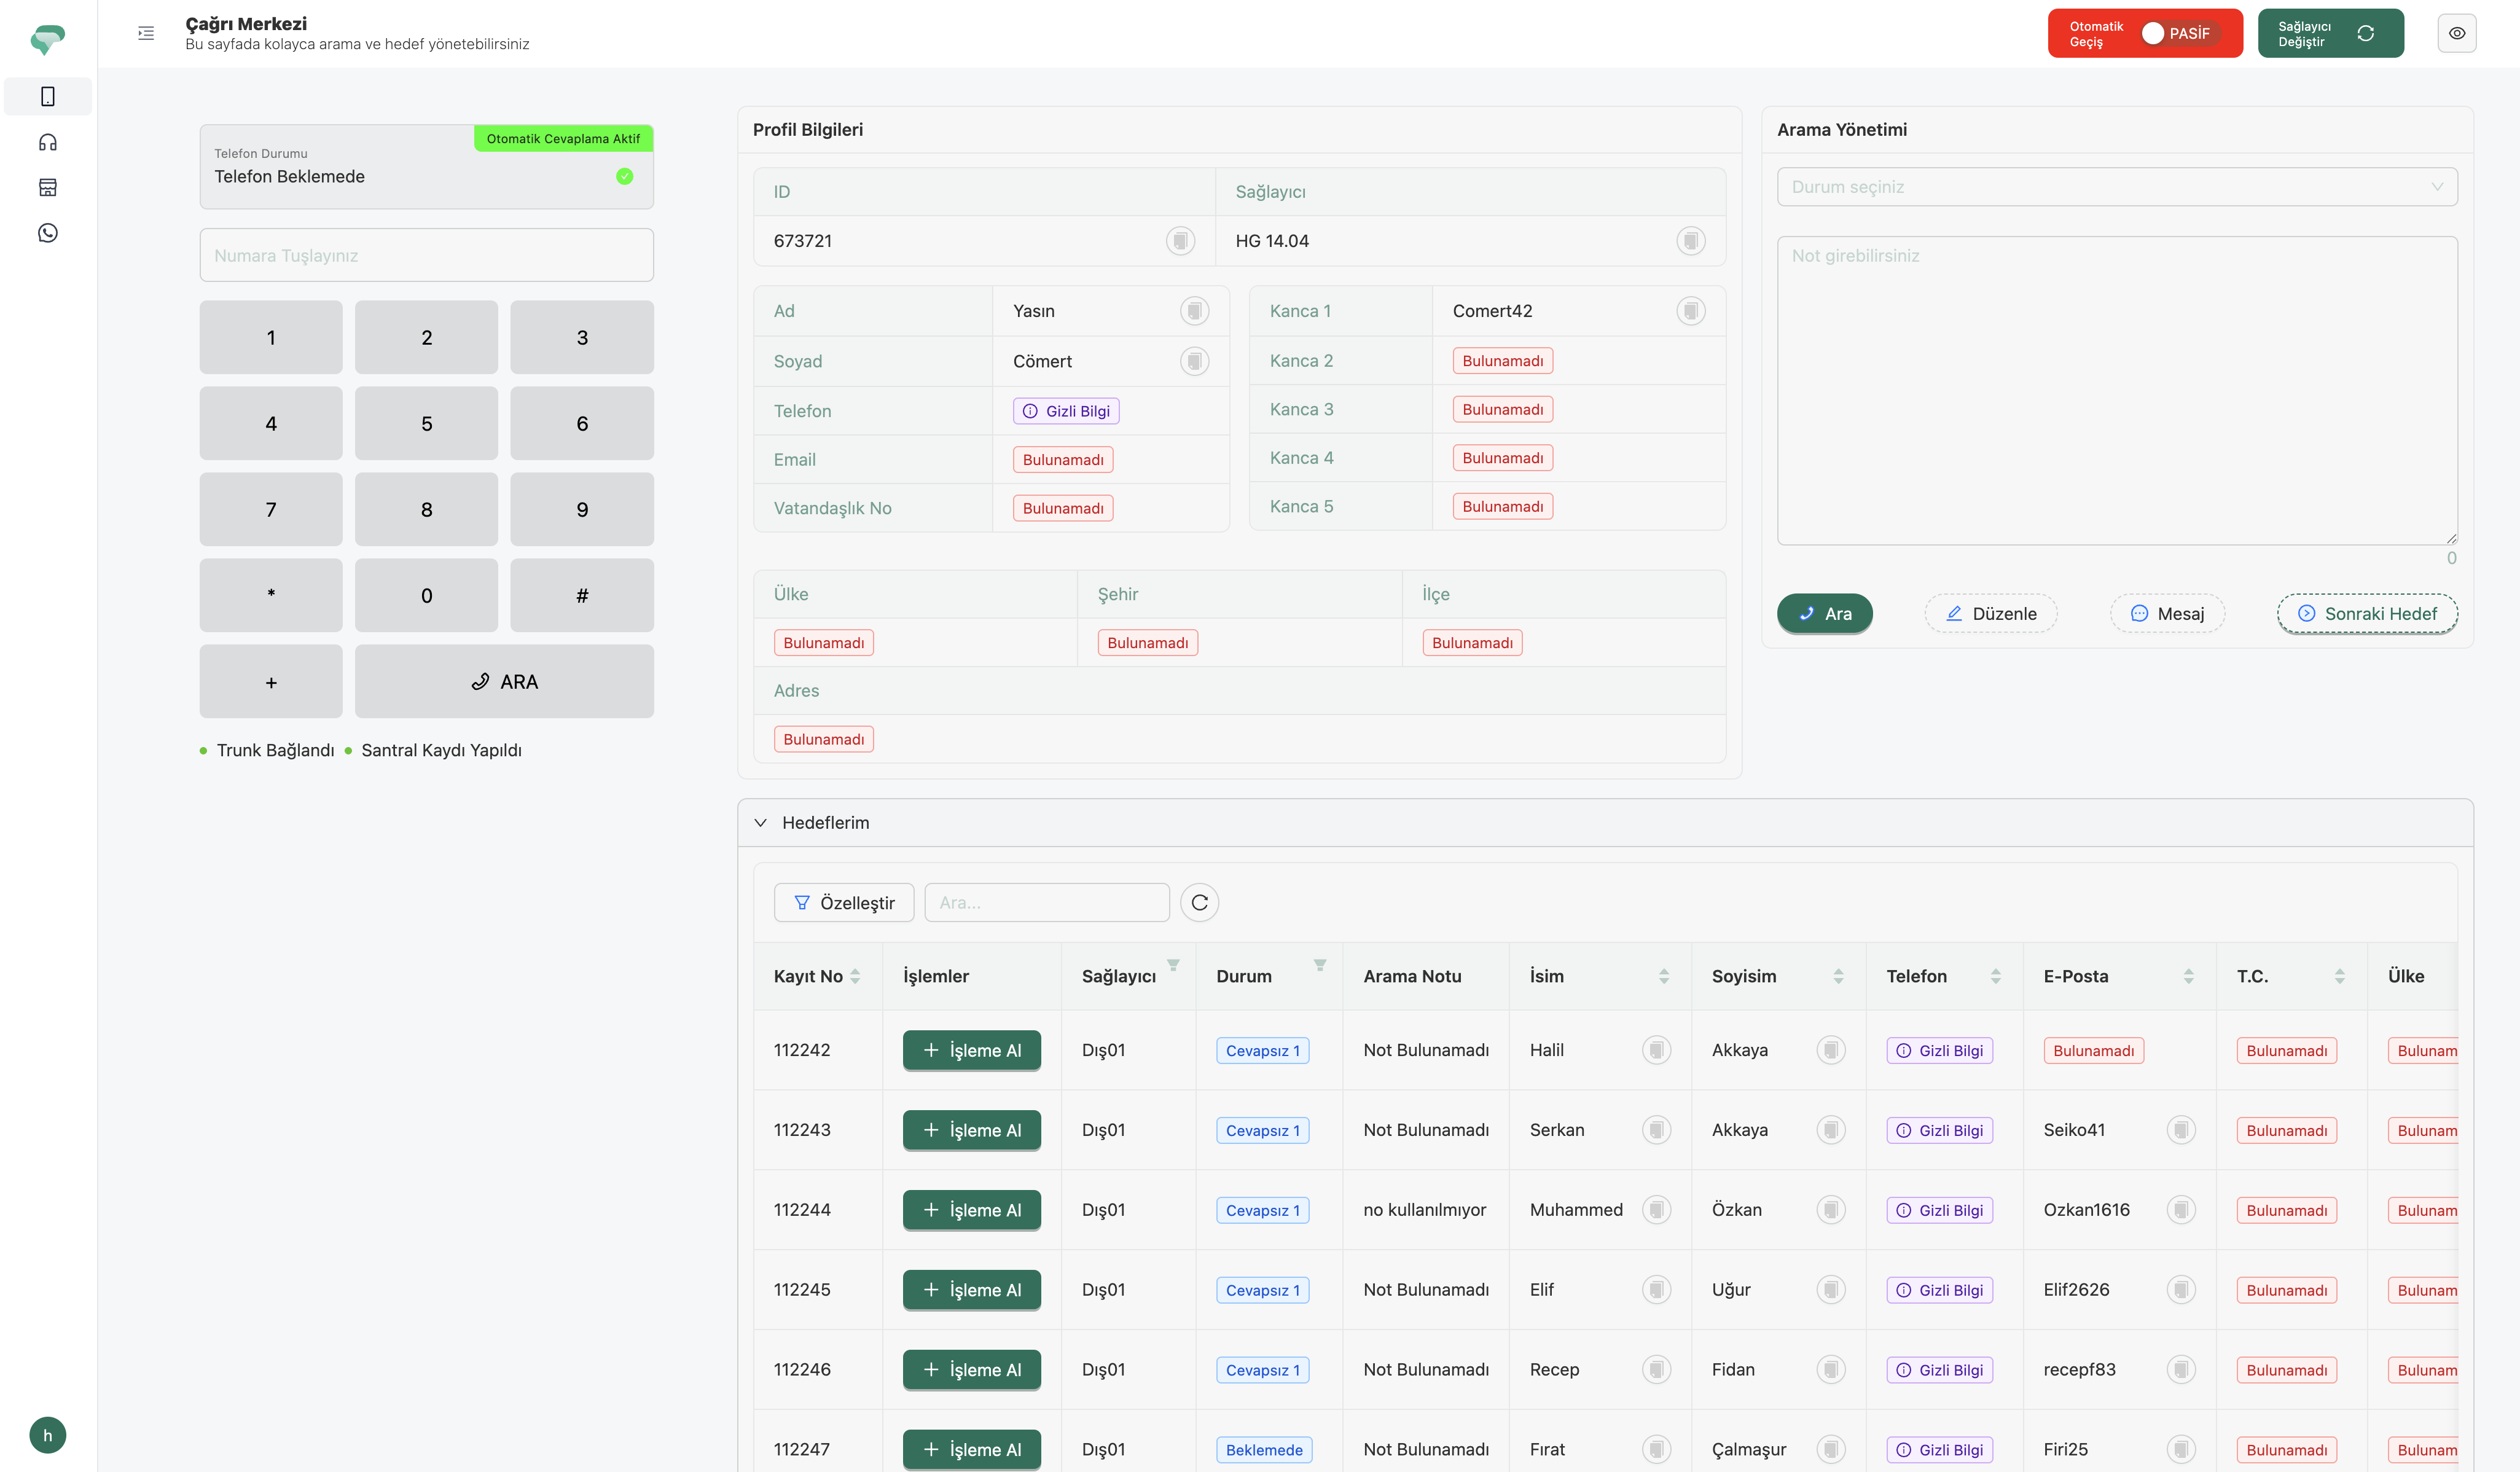The width and height of the screenshot is (2520, 1472).
Task: Copy the surname Özkan in the table
Action: coord(1830,1210)
